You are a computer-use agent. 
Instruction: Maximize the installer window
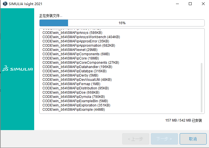(190, 4)
